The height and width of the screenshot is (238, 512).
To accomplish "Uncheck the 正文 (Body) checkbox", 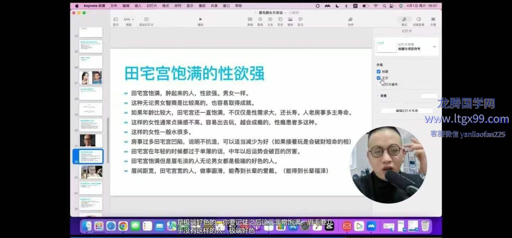I will (379, 78).
